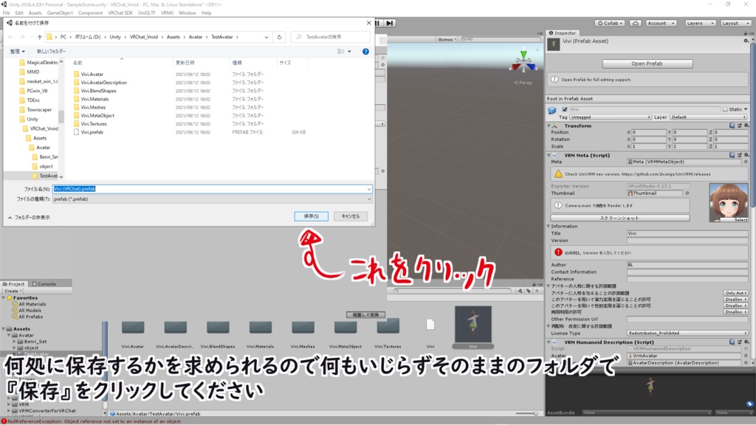The width and height of the screenshot is (756, 425).
Task: Click the VRM Meta component gear icon
Action: (746, 154)
